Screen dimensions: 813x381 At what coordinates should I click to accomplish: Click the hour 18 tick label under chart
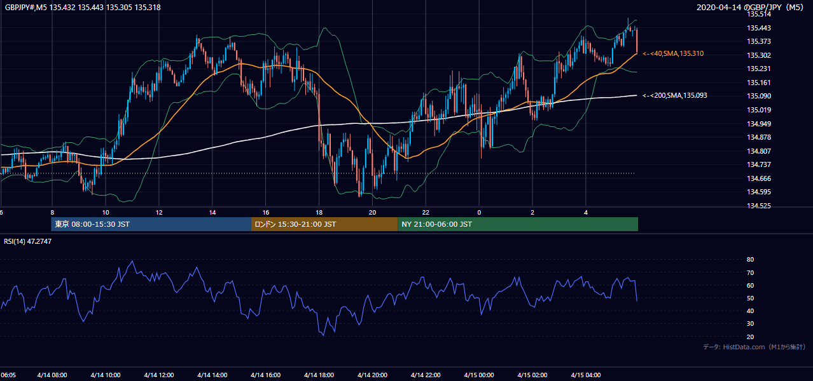(319, 213)
